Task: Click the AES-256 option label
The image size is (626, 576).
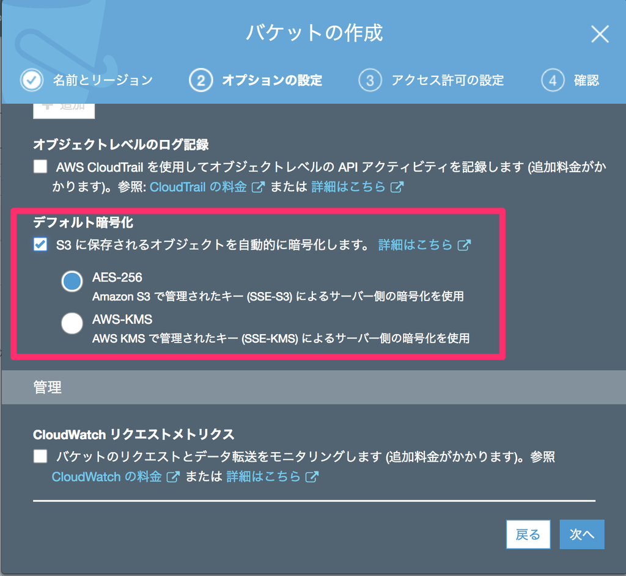Action: 117,277
